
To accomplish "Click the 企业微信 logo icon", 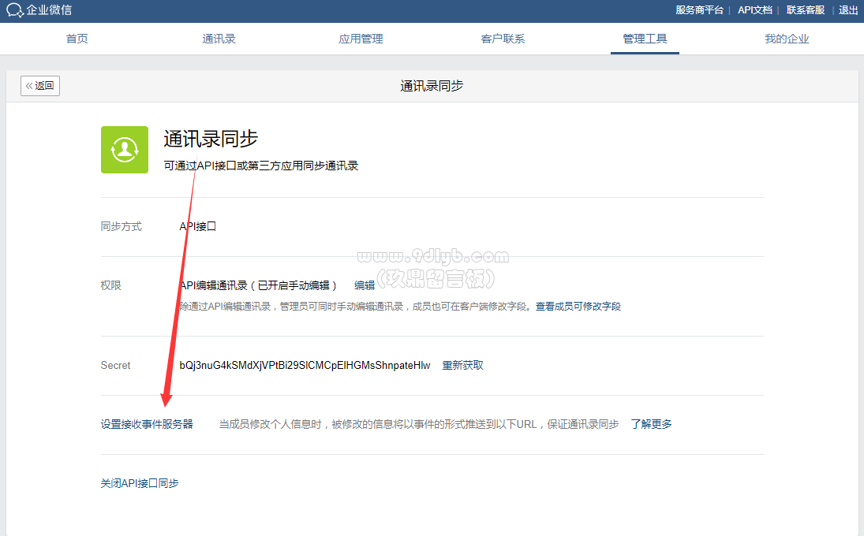I will (14, 10).
